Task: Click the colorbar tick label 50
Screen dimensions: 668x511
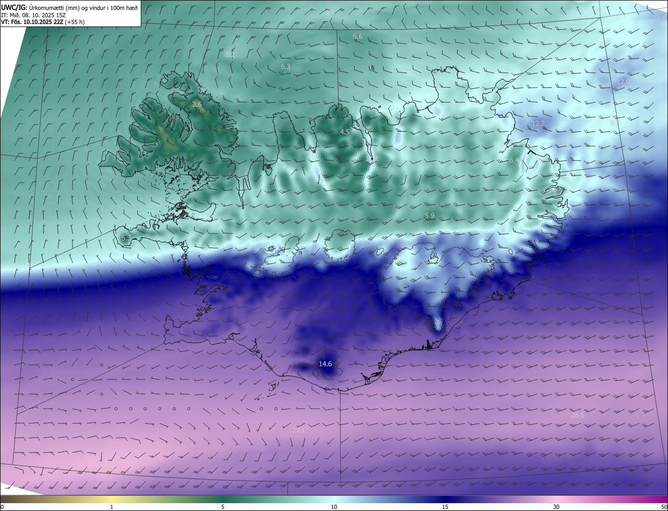Action: coord(664,507)
